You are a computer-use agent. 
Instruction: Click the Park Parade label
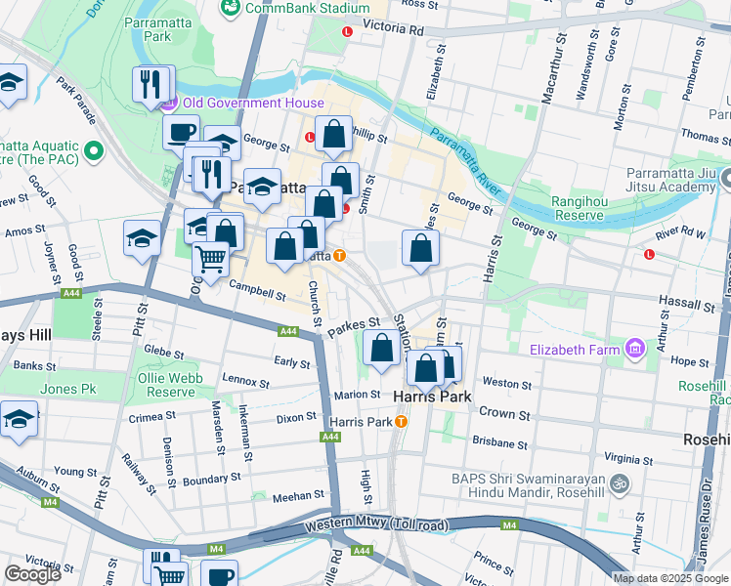pos(76,101)
